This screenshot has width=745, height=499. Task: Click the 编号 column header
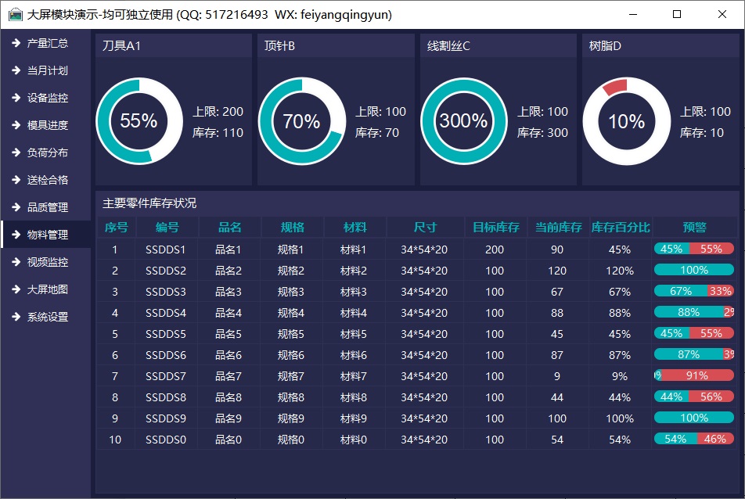coord(167,228)
